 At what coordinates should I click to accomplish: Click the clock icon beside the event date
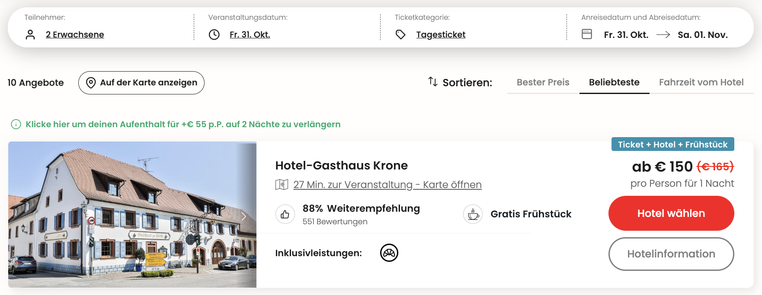pos(214,35)
